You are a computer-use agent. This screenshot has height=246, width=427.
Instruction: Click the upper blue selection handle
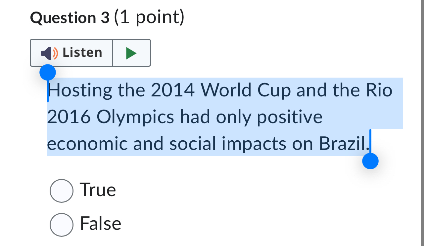point(47,72)
